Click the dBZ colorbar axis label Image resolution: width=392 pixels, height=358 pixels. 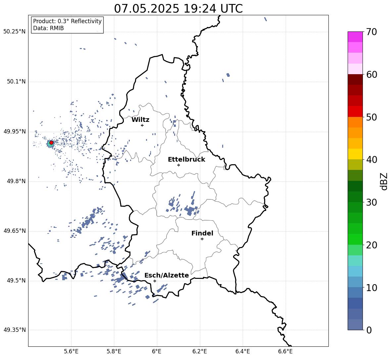click(384, 181)
